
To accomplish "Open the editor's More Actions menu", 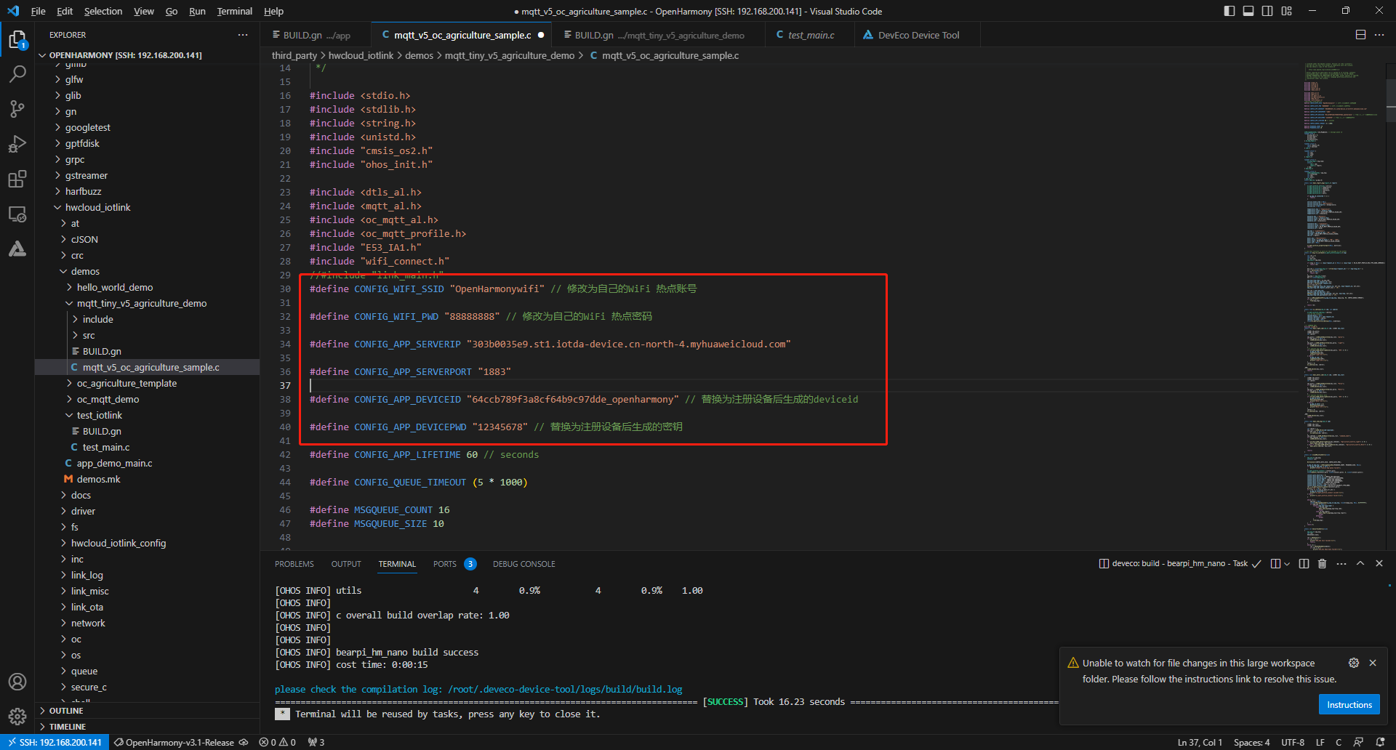I will [1379, 35].
